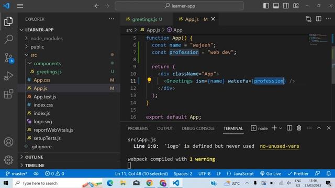Open terminal panel more actions ellipsis
The width and height of the screenshot is (335, 188).
pos(309,128)
